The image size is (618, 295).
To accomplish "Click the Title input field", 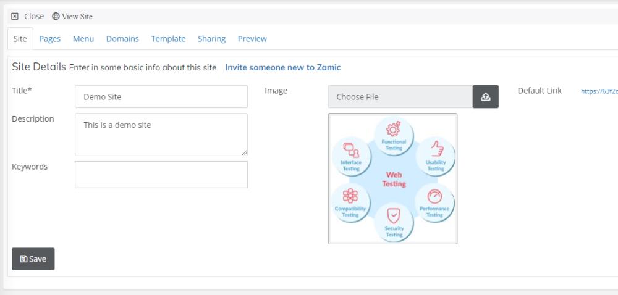I will click(161, 97).
